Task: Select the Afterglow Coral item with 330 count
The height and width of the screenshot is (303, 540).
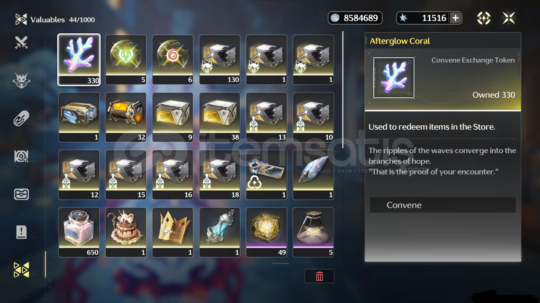Action: [x=79, y=60]
